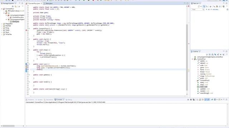Select the Stack project
Image resolution: width=229 pixels, height=128 pixels.
click(x=7, y=32)
